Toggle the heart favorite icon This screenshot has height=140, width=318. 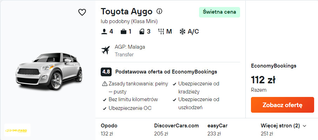pos(82,12)
